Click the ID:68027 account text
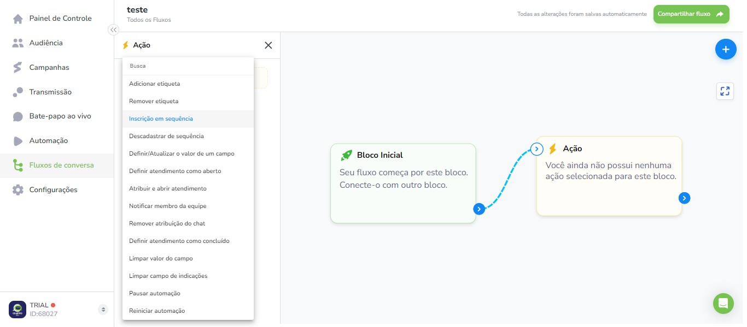The width and height of the screenshot is (747, 327). (x=44, y=314)
